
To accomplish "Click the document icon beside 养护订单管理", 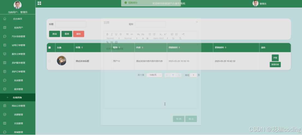I will click(5, 71).
